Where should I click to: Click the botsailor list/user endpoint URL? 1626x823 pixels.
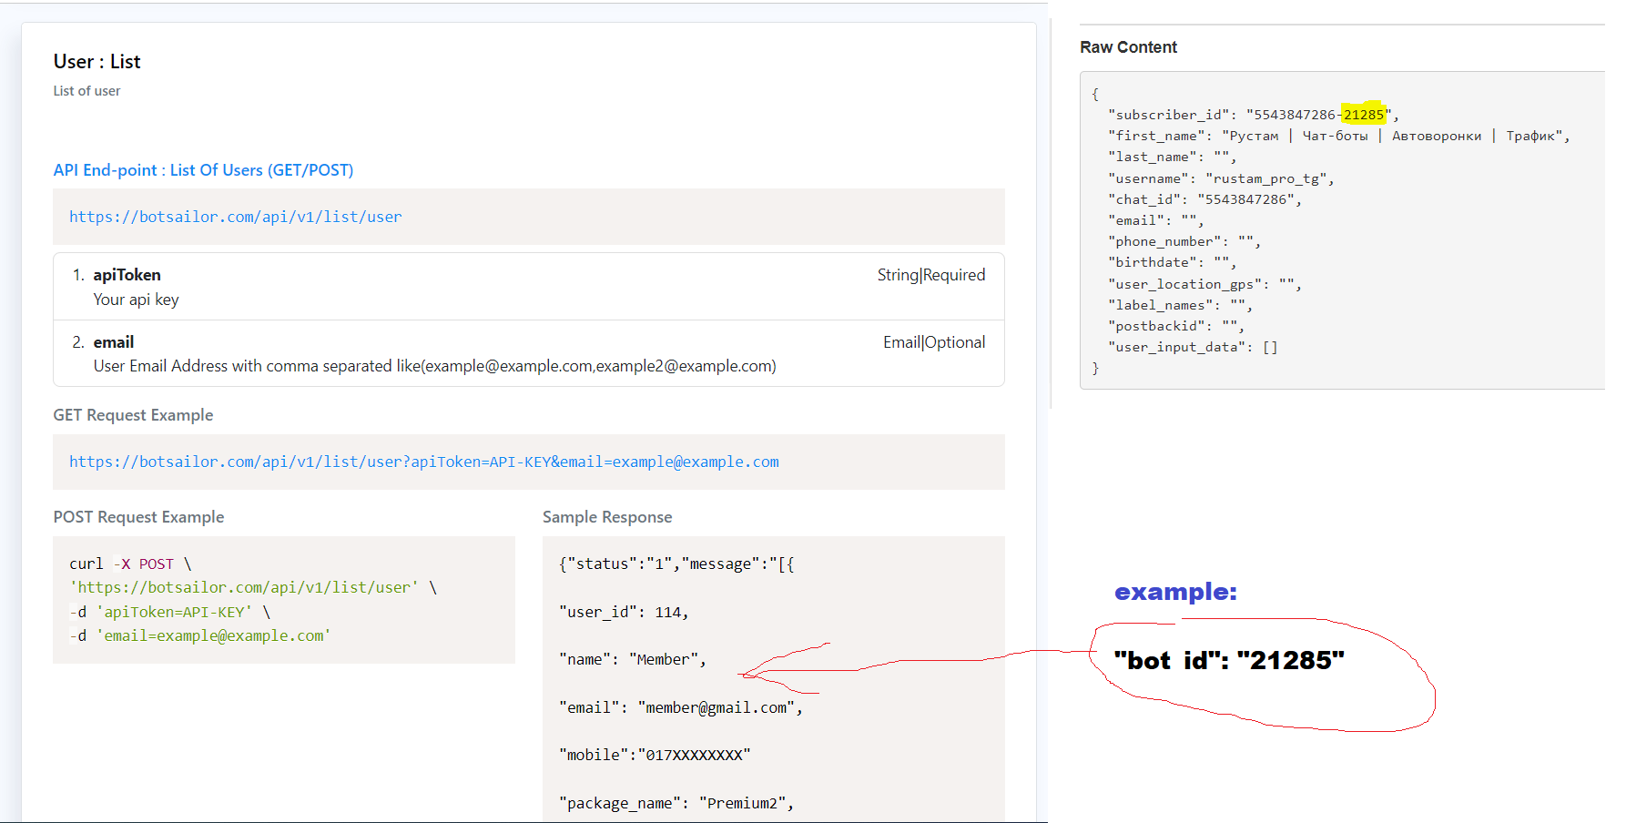(235, 217)
